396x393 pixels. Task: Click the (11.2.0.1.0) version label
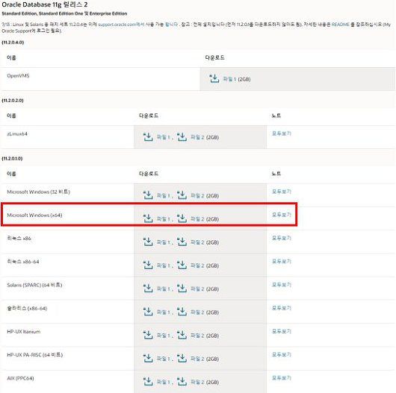click(12, 159)
